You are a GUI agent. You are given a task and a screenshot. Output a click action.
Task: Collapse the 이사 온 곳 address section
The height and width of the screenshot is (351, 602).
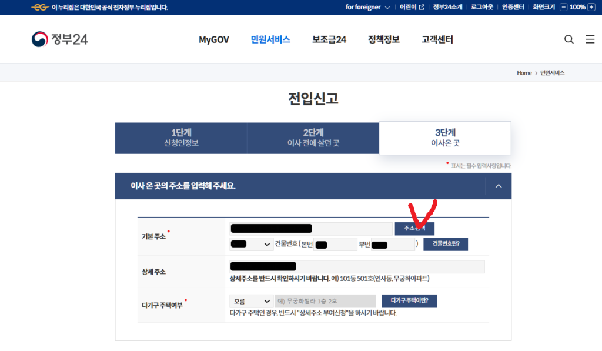tap(499, 186)
